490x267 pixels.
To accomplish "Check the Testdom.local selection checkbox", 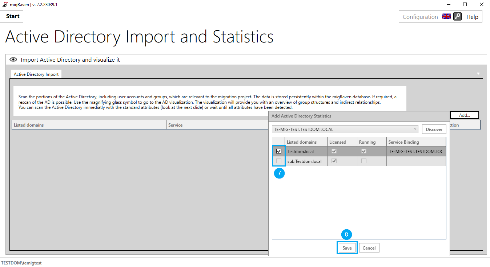I will (279, 151).
